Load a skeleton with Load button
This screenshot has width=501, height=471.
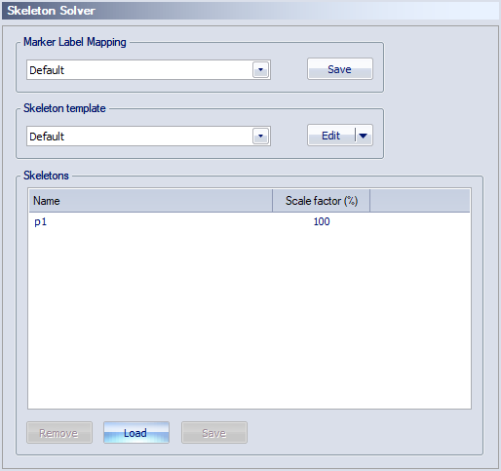tap(136, 433)
